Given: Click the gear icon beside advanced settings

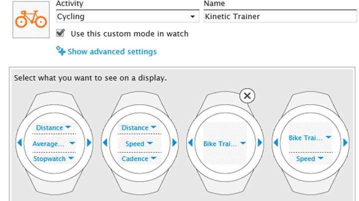Looking at the screenshot, I should 61,51.
